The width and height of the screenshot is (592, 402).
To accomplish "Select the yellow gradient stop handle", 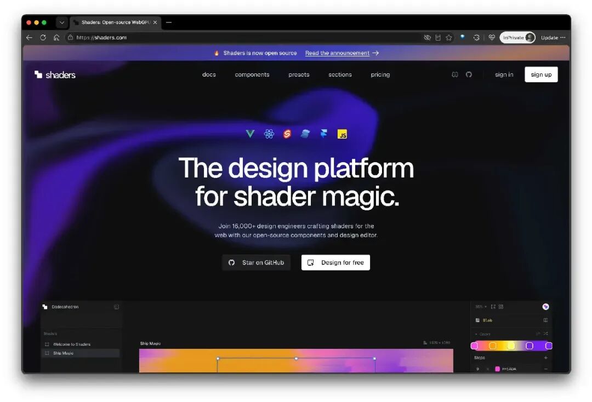I will point(511,346).
